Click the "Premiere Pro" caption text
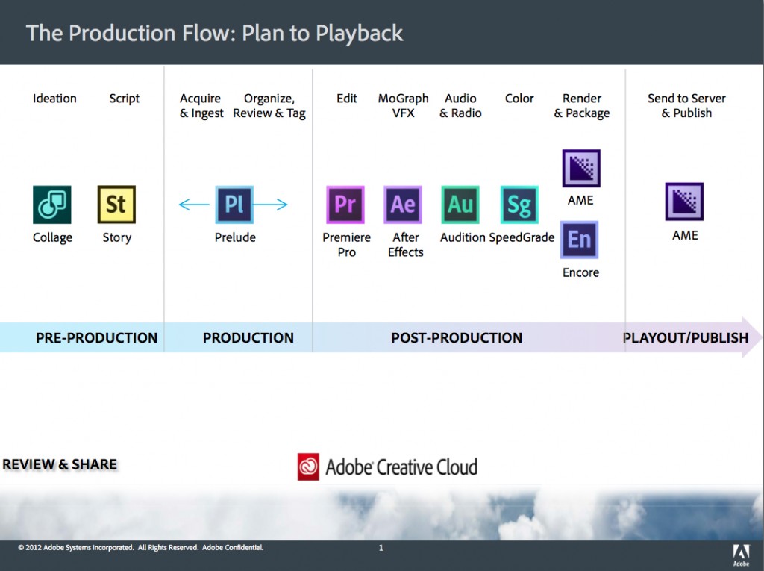This screenshot has width=764, height=571. point(346,245)
